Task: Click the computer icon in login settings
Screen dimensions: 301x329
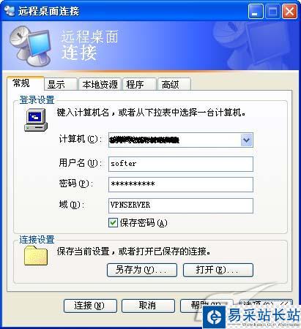Action: pyautogui.click(x=36, y=120)
